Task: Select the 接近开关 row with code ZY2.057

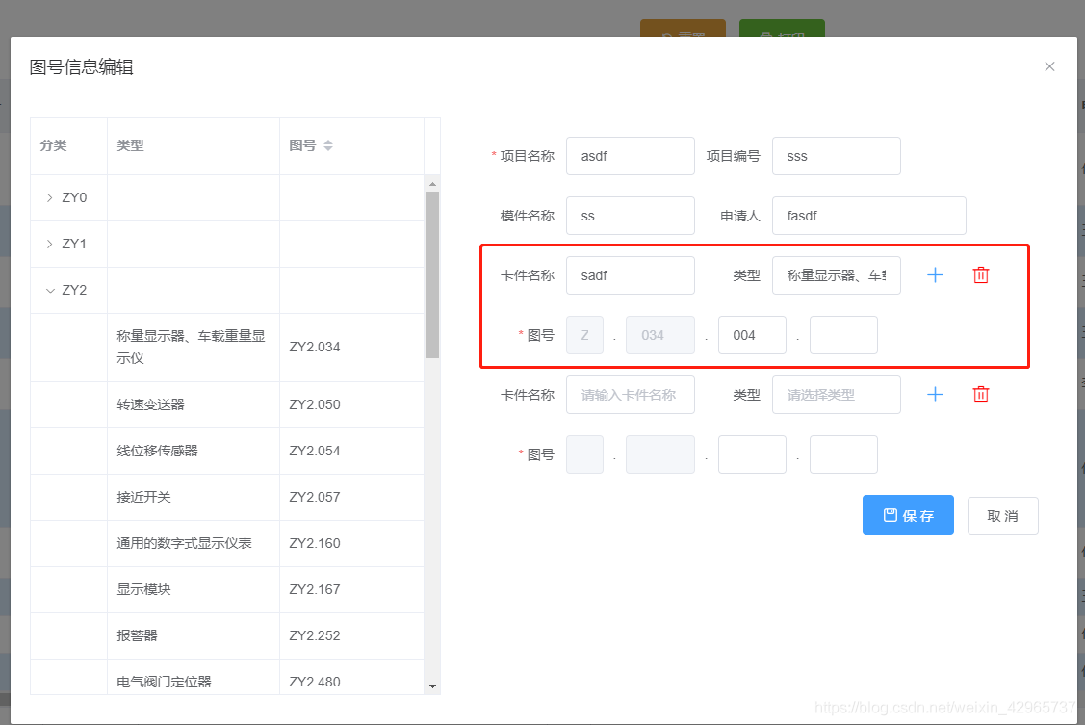Action: point(193,496)
